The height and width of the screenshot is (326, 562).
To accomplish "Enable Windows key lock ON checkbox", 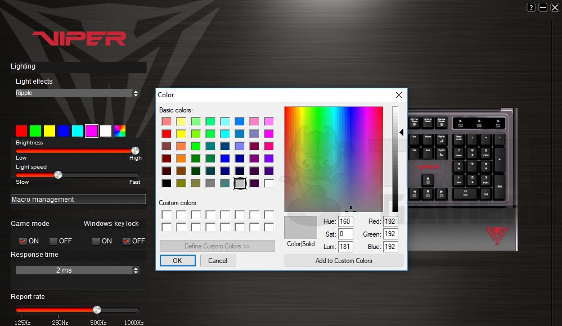I will (96, 241).
